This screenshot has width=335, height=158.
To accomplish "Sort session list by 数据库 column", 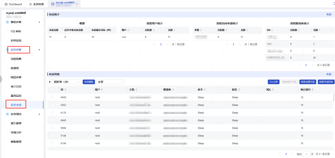I will pos(173,90).
